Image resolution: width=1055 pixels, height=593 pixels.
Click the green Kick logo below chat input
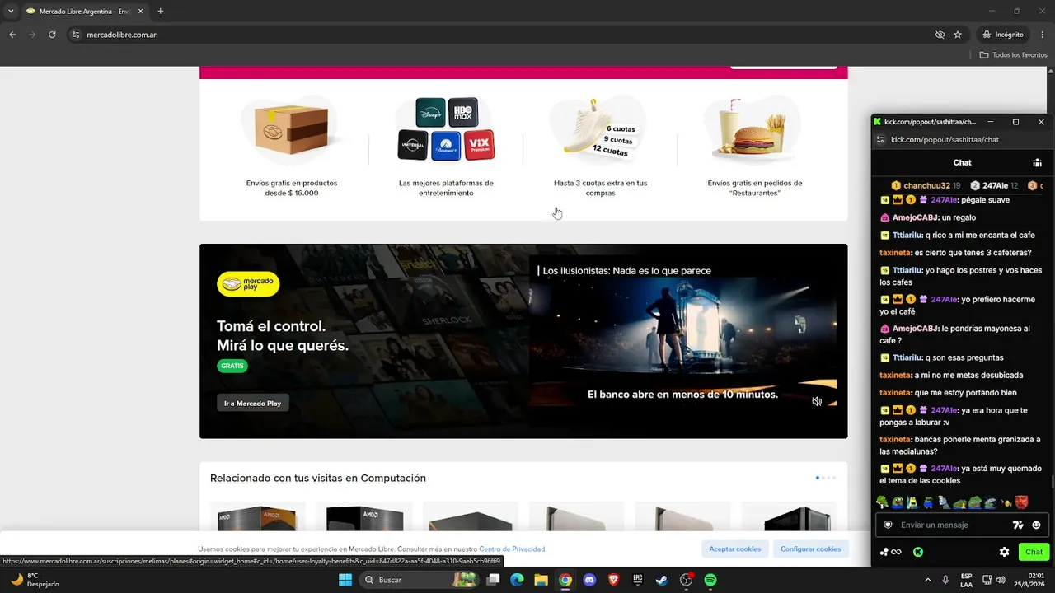917,552
